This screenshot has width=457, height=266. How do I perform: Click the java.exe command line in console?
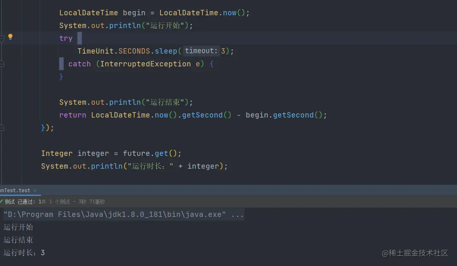pos(124,214)
